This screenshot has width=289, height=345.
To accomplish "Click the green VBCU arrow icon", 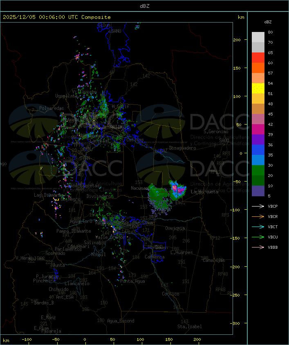I will coord(258,237).
